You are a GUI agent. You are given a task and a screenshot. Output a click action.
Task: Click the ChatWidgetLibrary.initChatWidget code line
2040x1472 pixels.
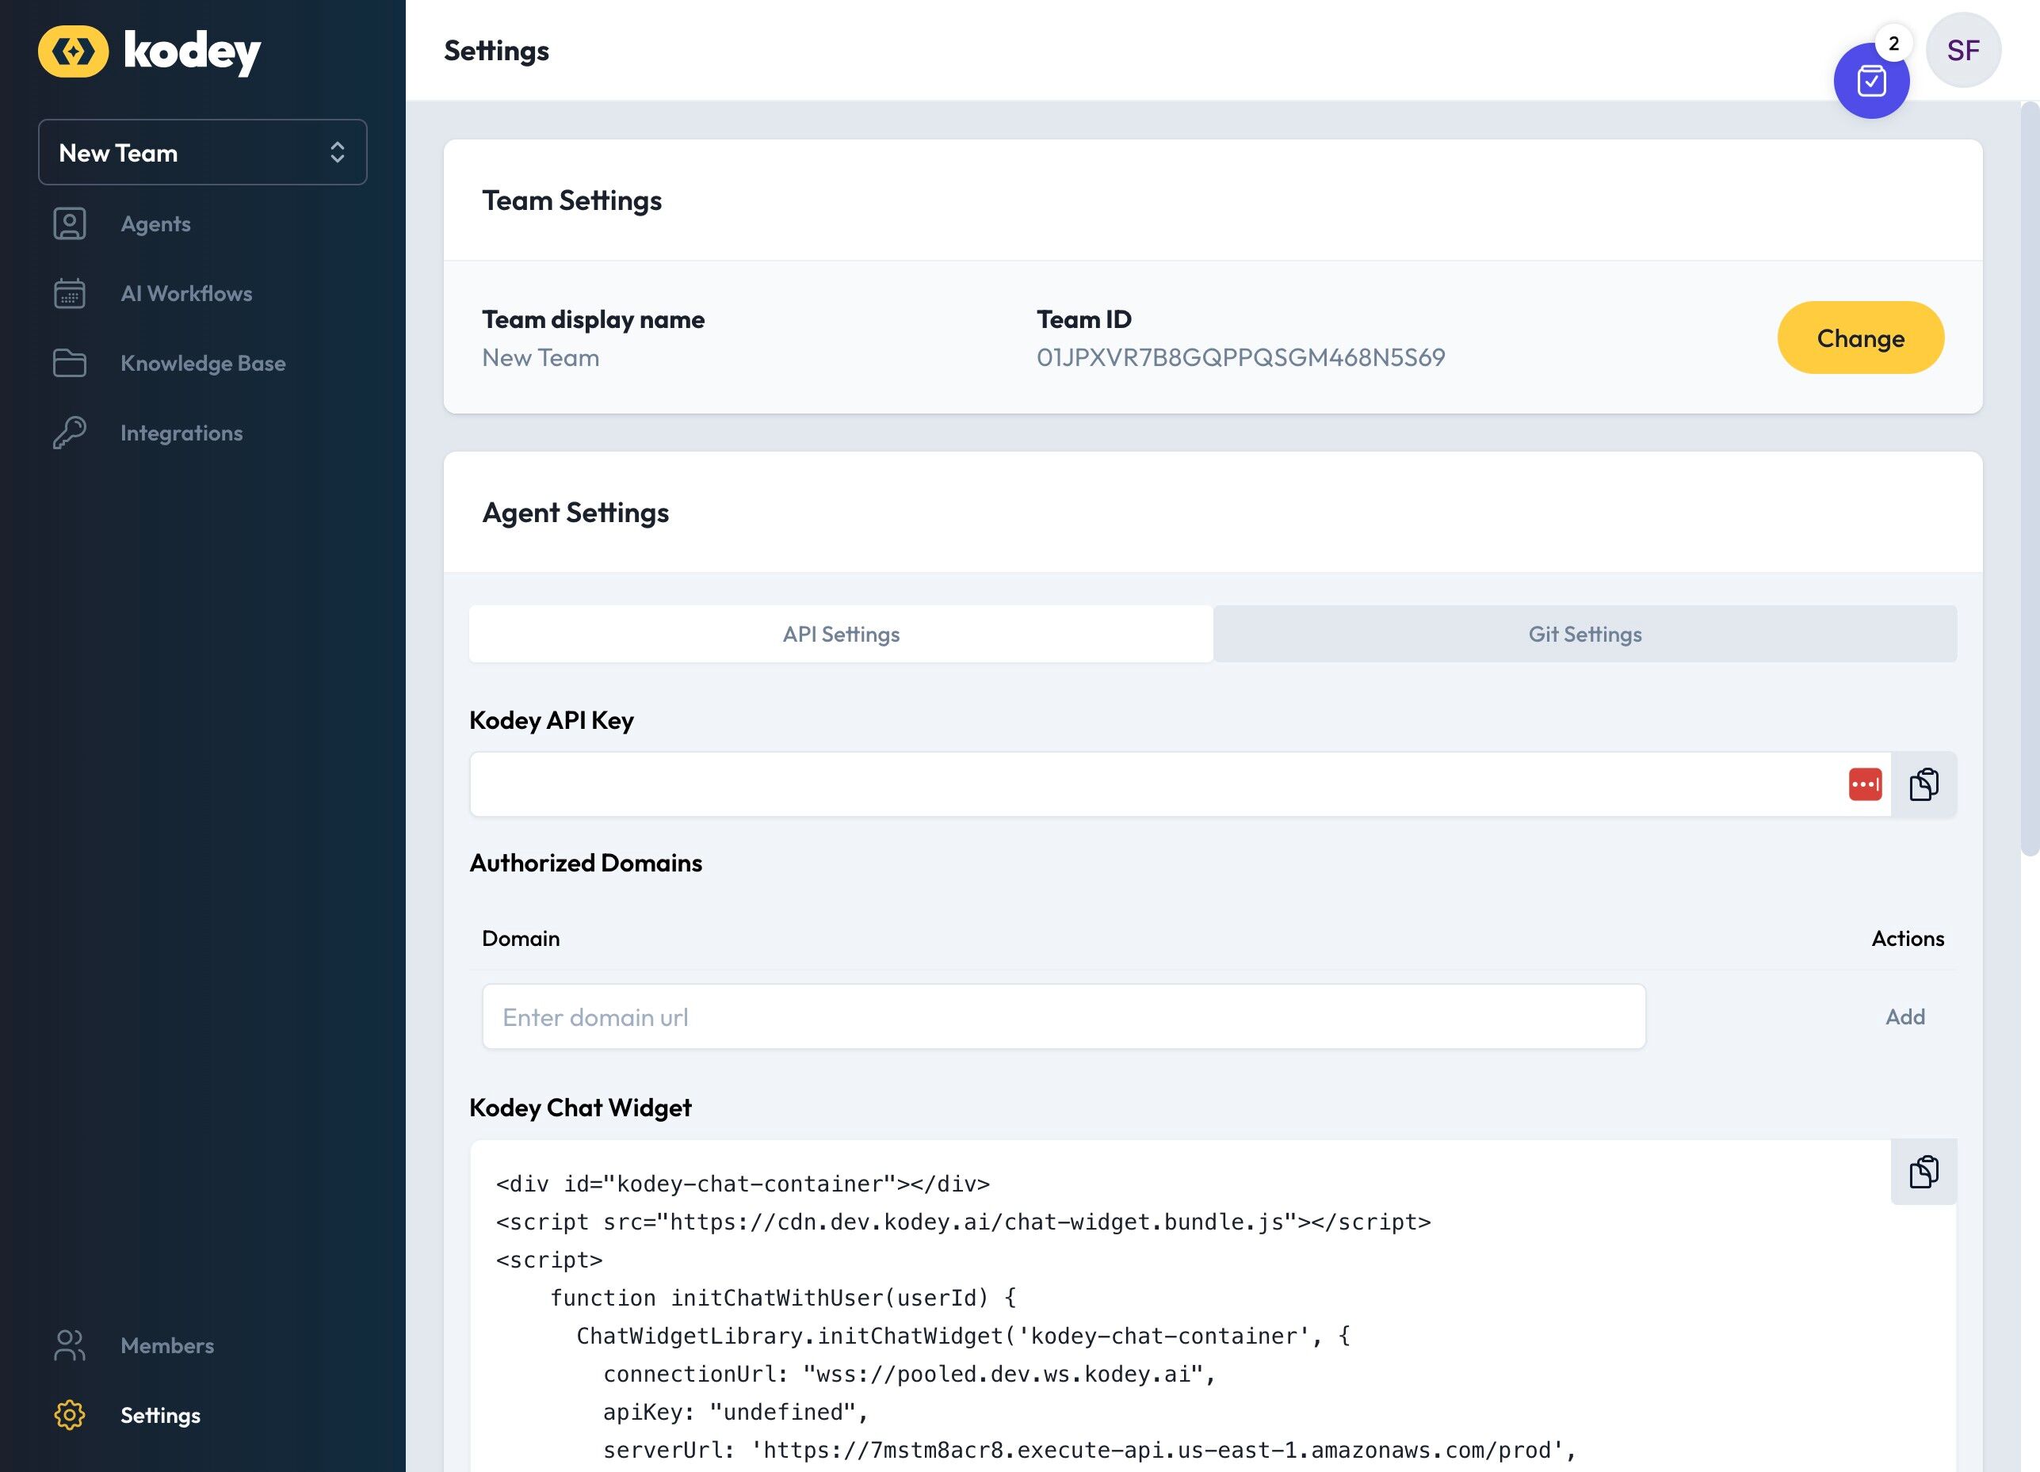click(x=964, y=1337)
